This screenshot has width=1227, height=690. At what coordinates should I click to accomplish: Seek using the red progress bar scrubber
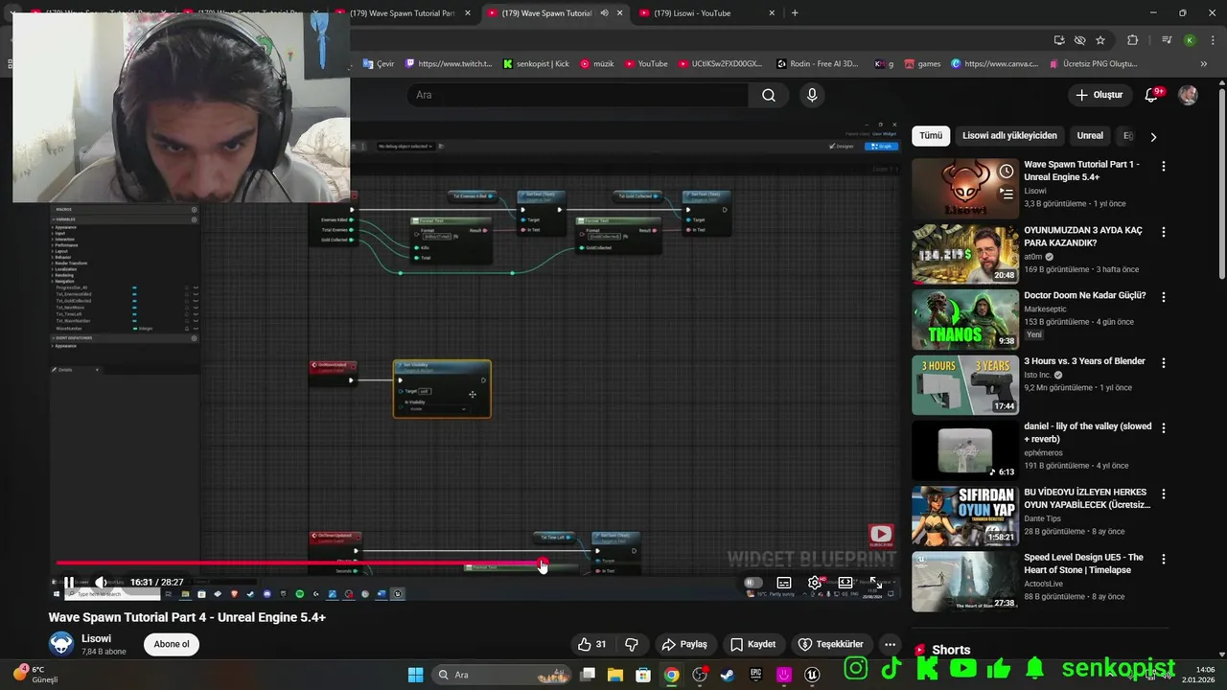543,563
